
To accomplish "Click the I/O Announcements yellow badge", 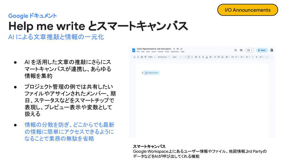I will (247, 10).
